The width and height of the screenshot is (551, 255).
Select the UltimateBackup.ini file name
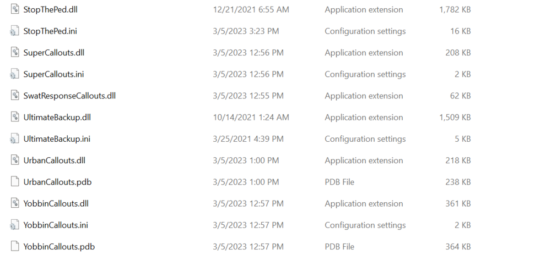[x=57, y=139]
